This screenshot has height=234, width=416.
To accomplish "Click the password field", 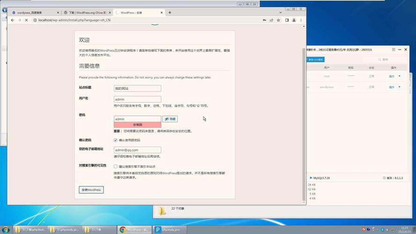I will (138, 119).
